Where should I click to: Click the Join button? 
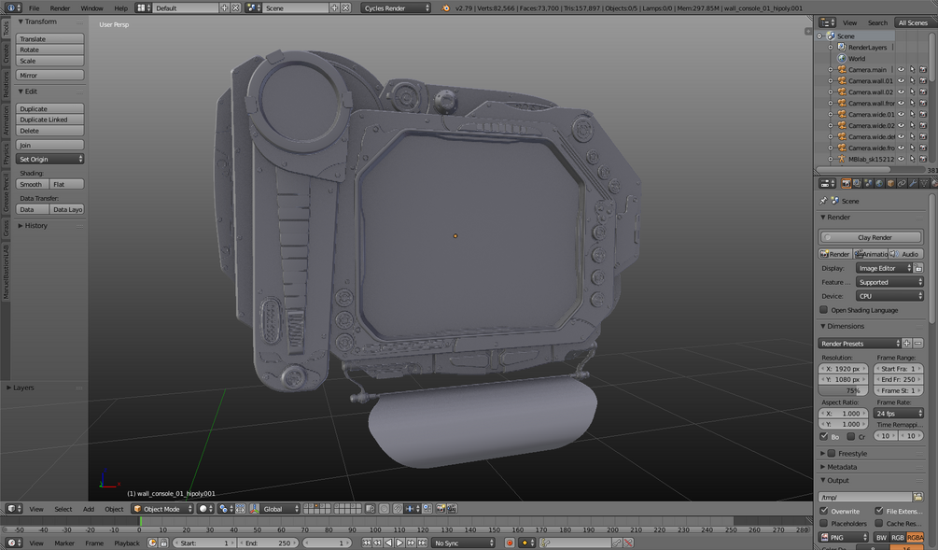pyautogui.click(x=49, y=145)
